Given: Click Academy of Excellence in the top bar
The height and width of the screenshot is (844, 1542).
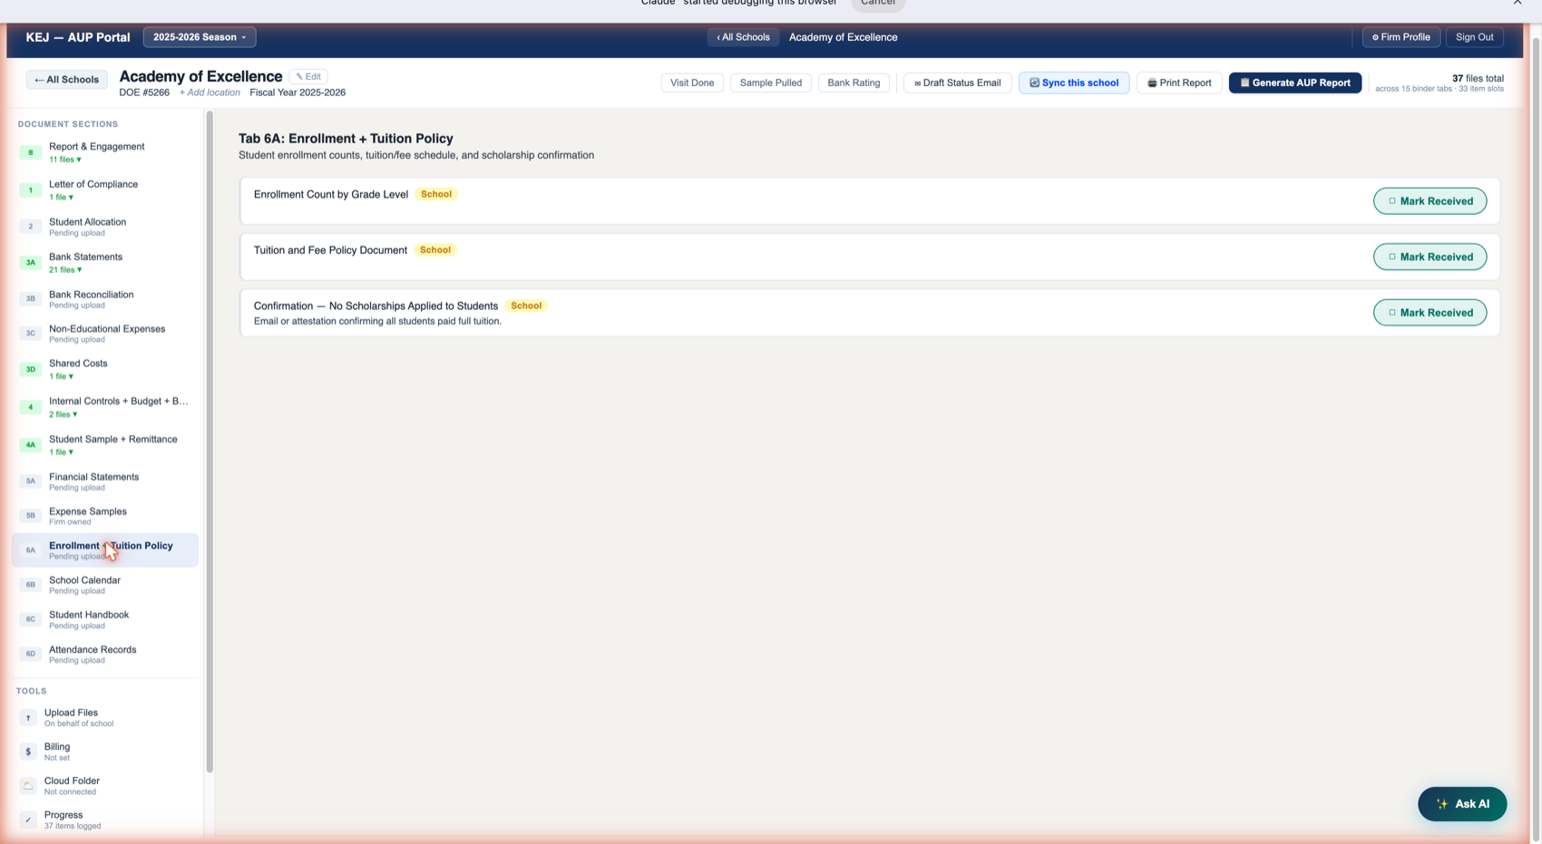Looking at the screenshot, I should coord(843,37).
